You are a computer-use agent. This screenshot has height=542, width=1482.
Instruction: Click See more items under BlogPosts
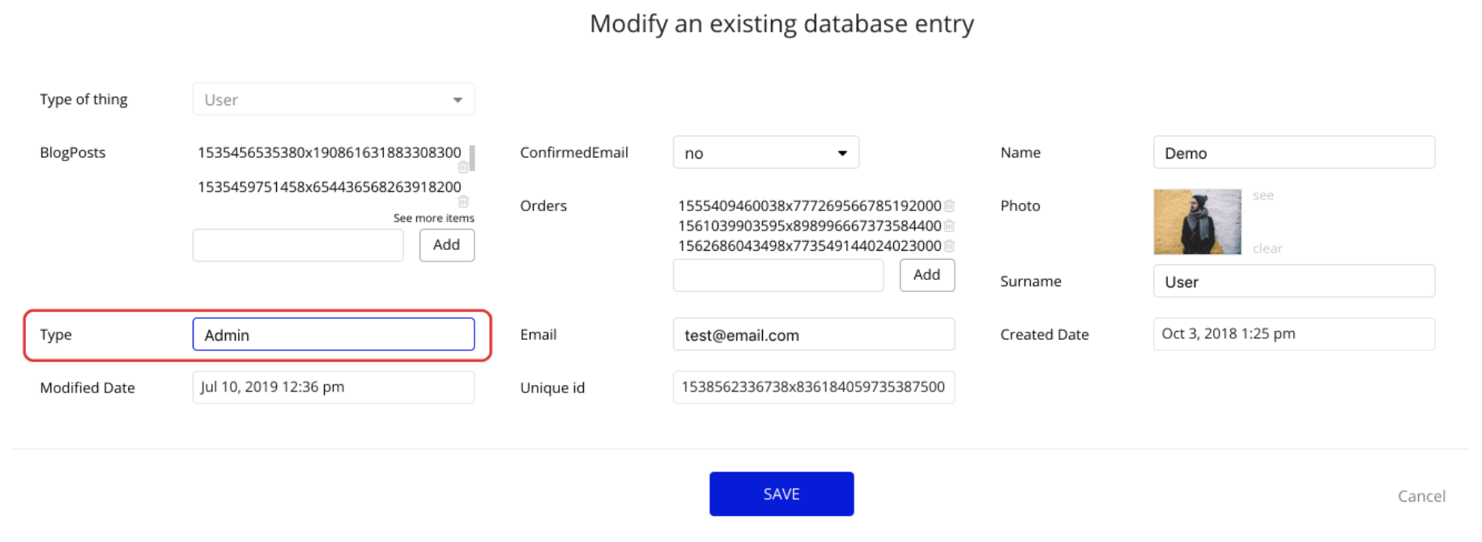(433, 218)
